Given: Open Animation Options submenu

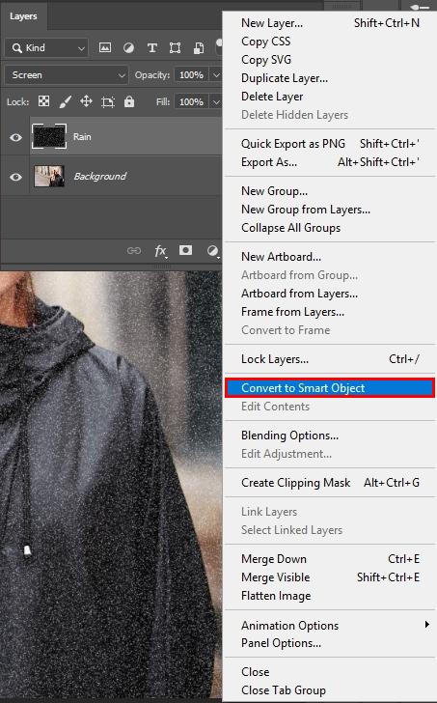Looking at the screenshot, I should click(334, 625).
